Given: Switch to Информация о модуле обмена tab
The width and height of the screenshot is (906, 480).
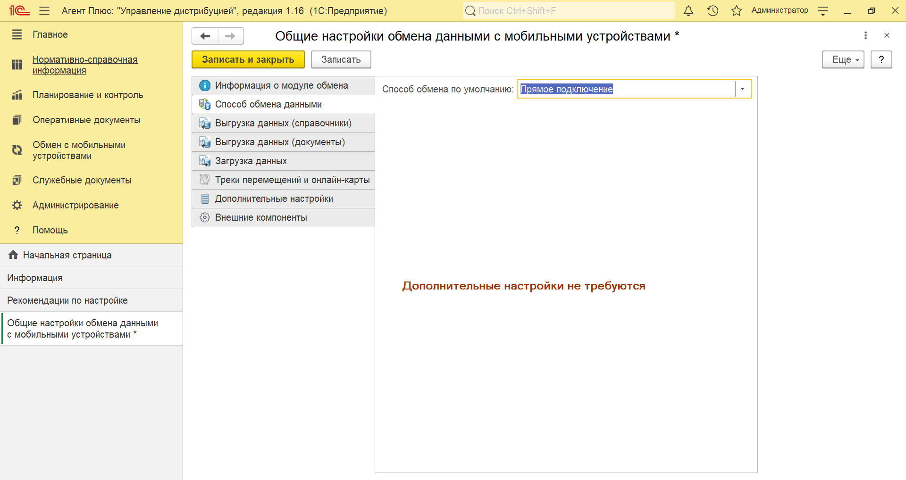Looking at the screenshot, I should point(281,85).
